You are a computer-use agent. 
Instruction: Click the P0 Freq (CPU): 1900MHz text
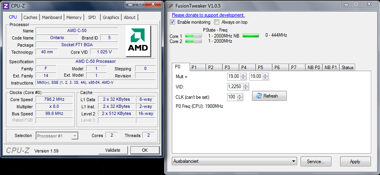199,106
